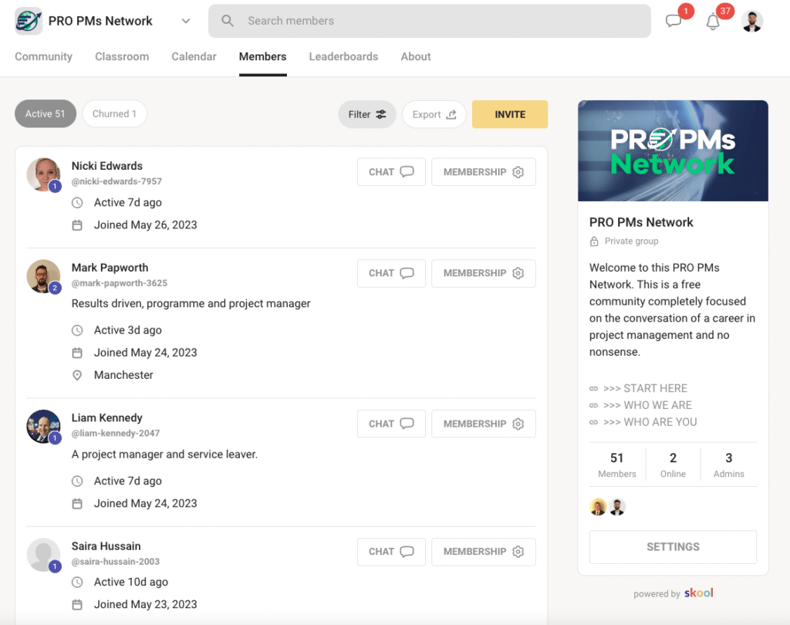
Task: Open the second admin avatar in sidebar
Action: [616, 506]
